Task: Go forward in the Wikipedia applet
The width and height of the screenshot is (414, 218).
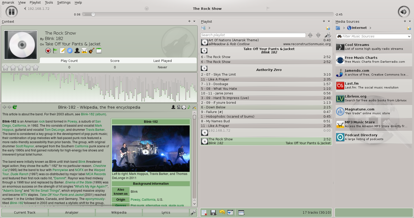Action: (10, 107)
